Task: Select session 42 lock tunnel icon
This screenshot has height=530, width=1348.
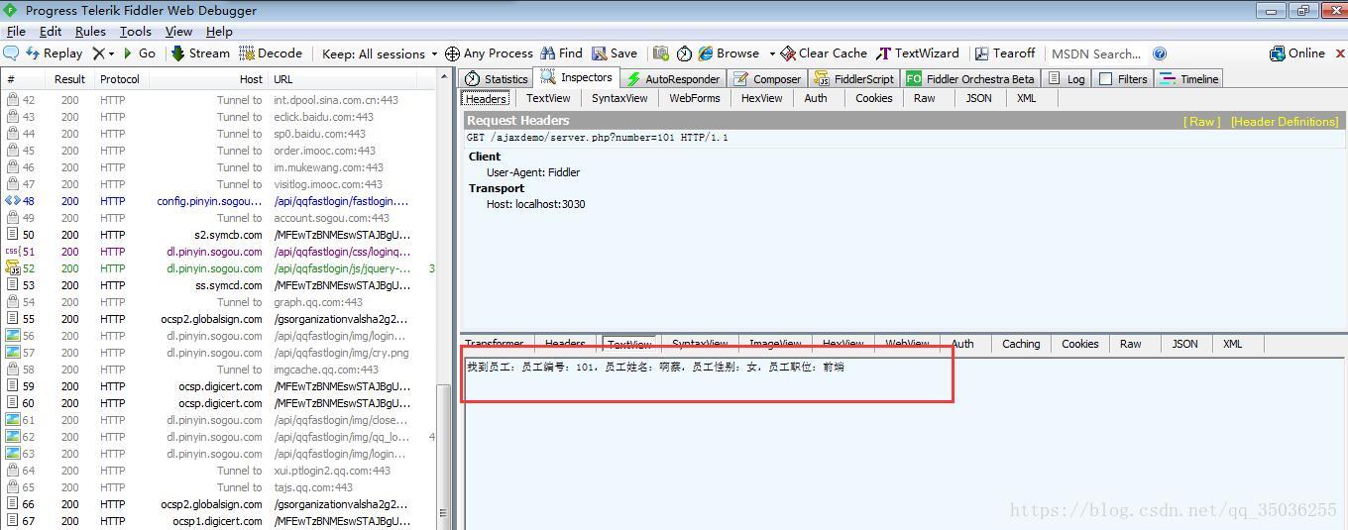Action: point(12,100)
